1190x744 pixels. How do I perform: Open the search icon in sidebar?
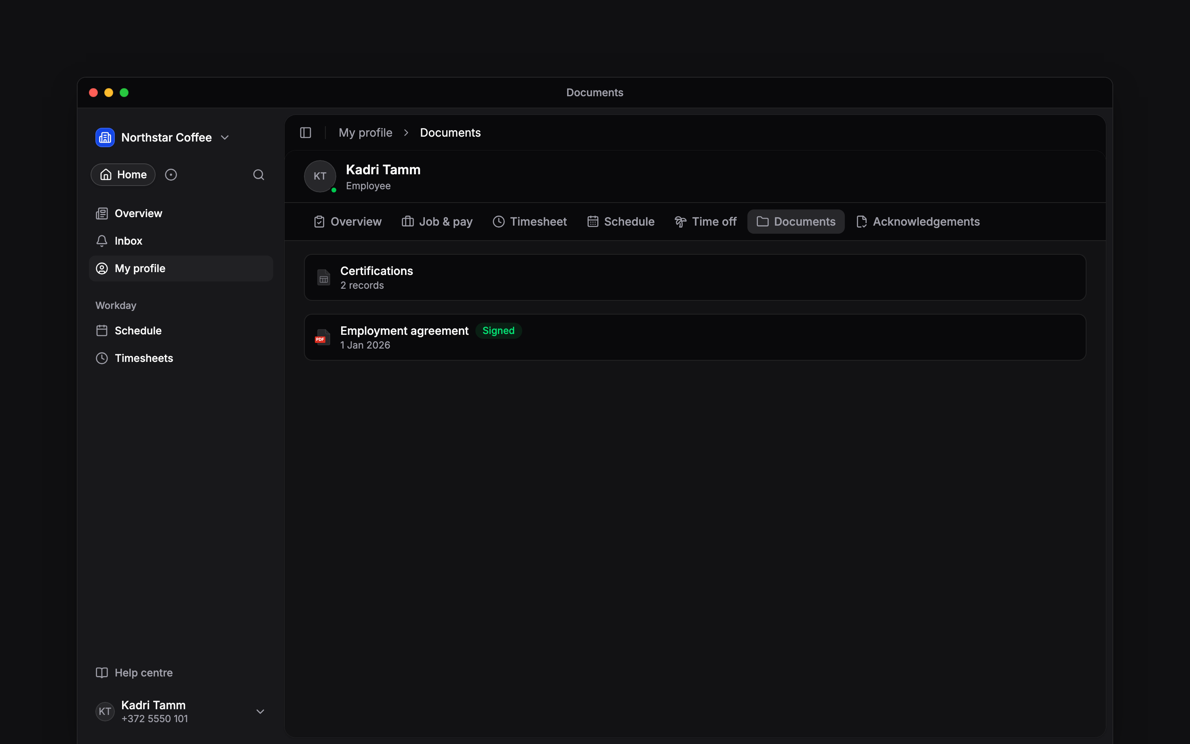(259, 175)
